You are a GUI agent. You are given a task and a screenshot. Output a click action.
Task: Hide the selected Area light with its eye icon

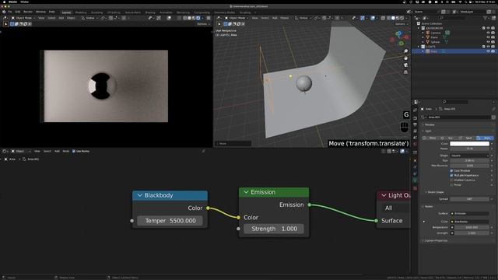(488, 51)
